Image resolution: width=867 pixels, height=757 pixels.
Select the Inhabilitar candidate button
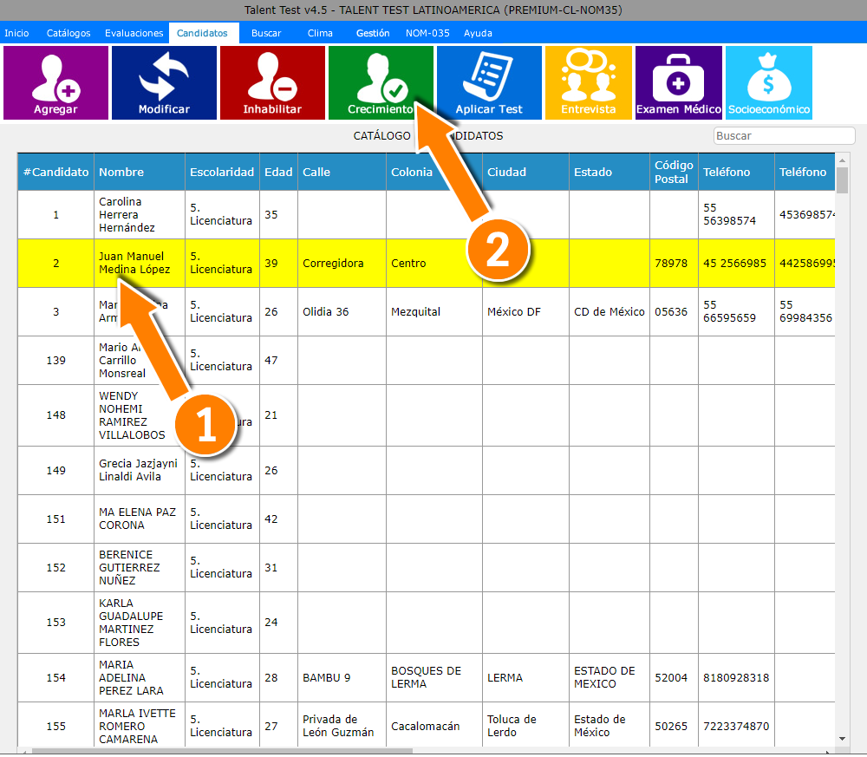point(272,82)
